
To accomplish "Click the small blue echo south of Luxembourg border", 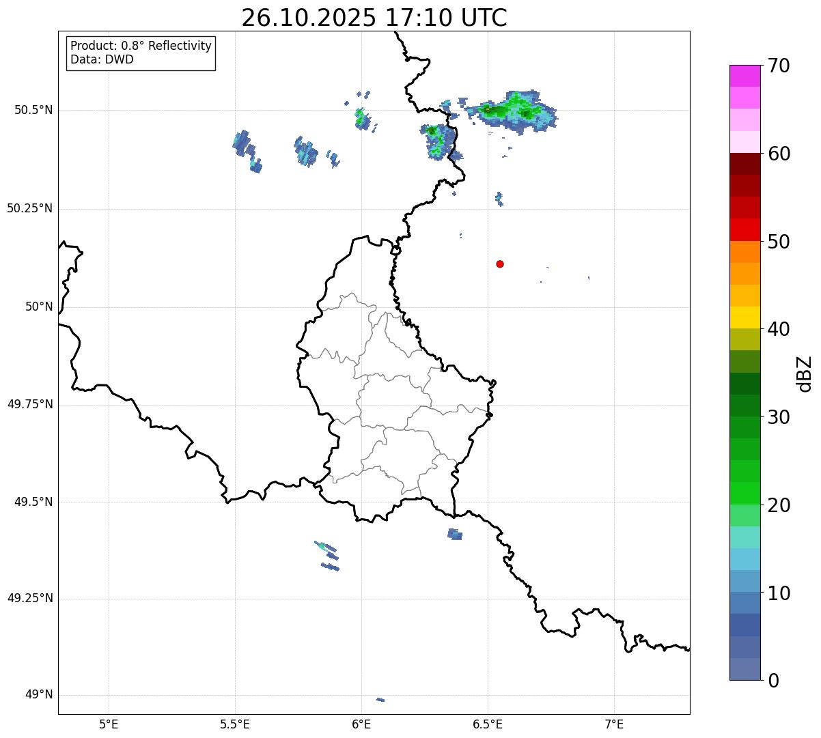I will click(455, 534).
